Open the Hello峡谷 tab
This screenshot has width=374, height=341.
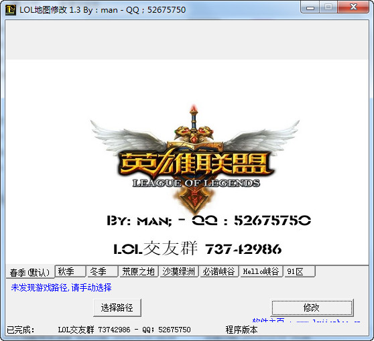click(261, 271)
